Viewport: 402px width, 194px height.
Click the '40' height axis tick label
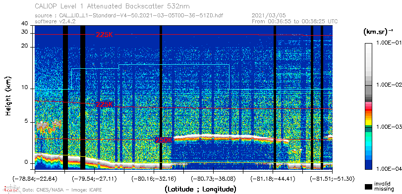25,24
